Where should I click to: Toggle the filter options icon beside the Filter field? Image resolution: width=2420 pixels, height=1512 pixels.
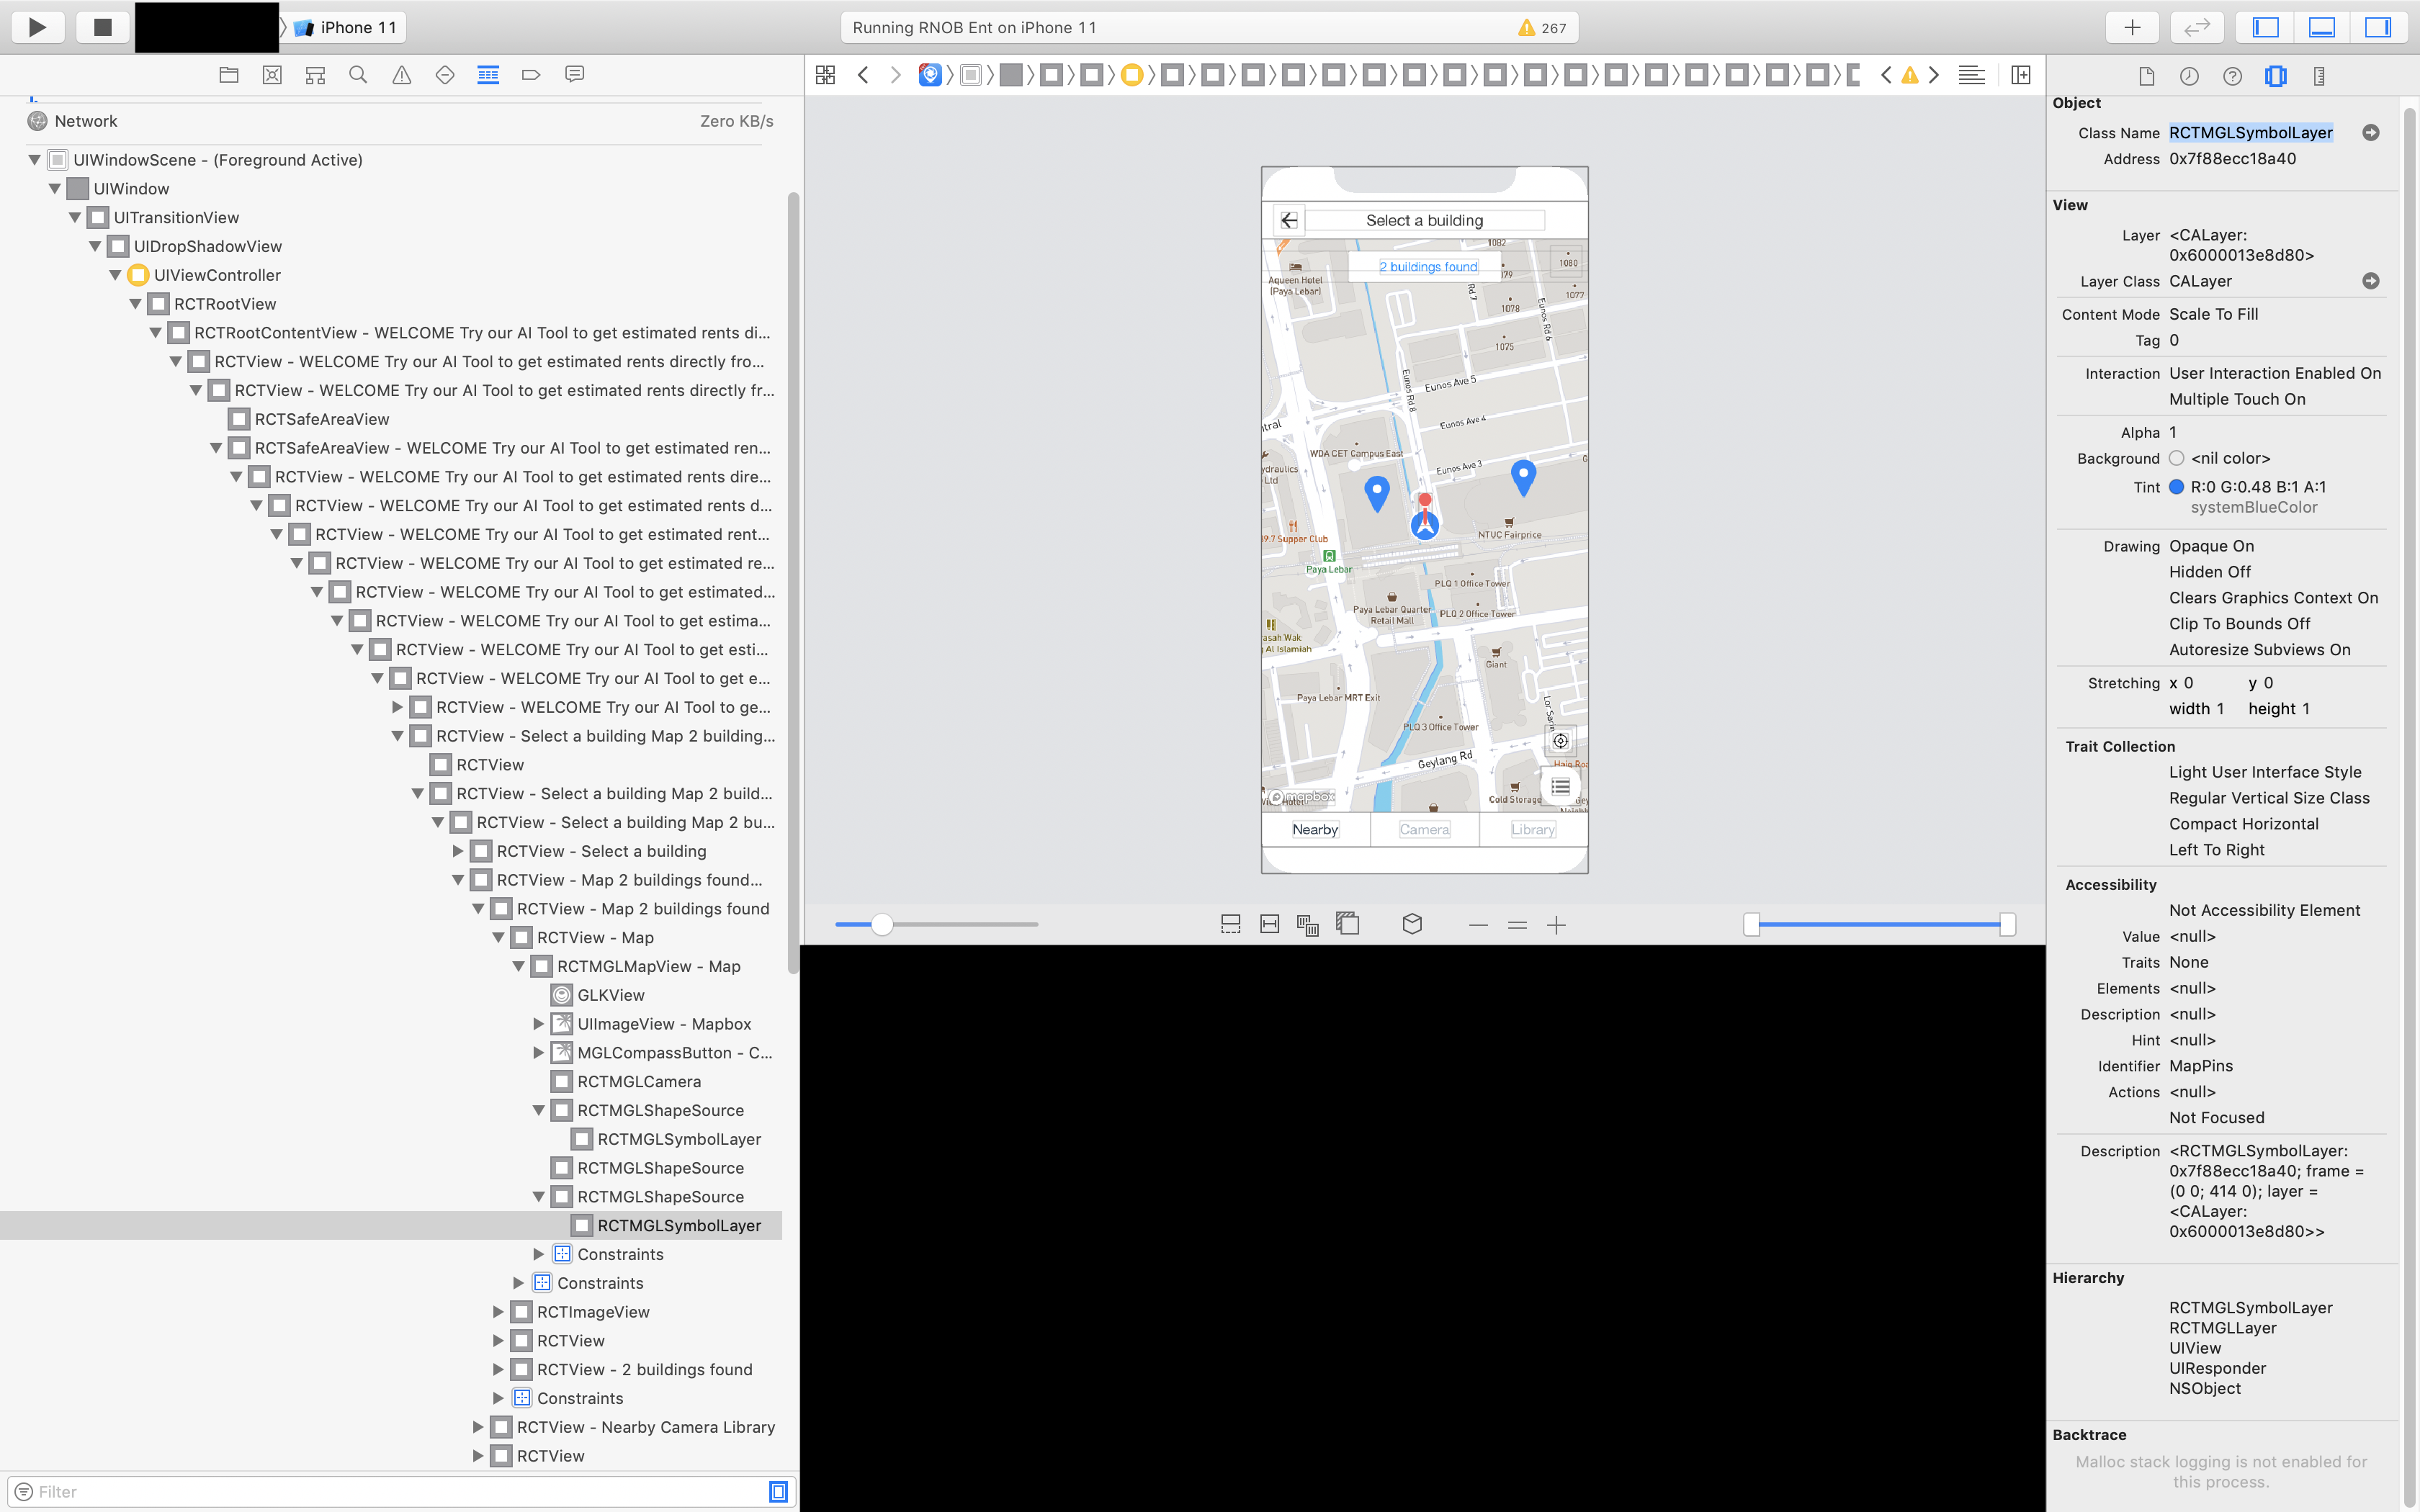[23, 1491]
